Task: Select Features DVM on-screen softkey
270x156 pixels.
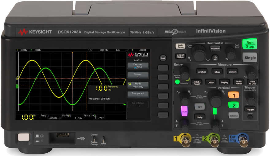Action: click(x=138, y=66)
